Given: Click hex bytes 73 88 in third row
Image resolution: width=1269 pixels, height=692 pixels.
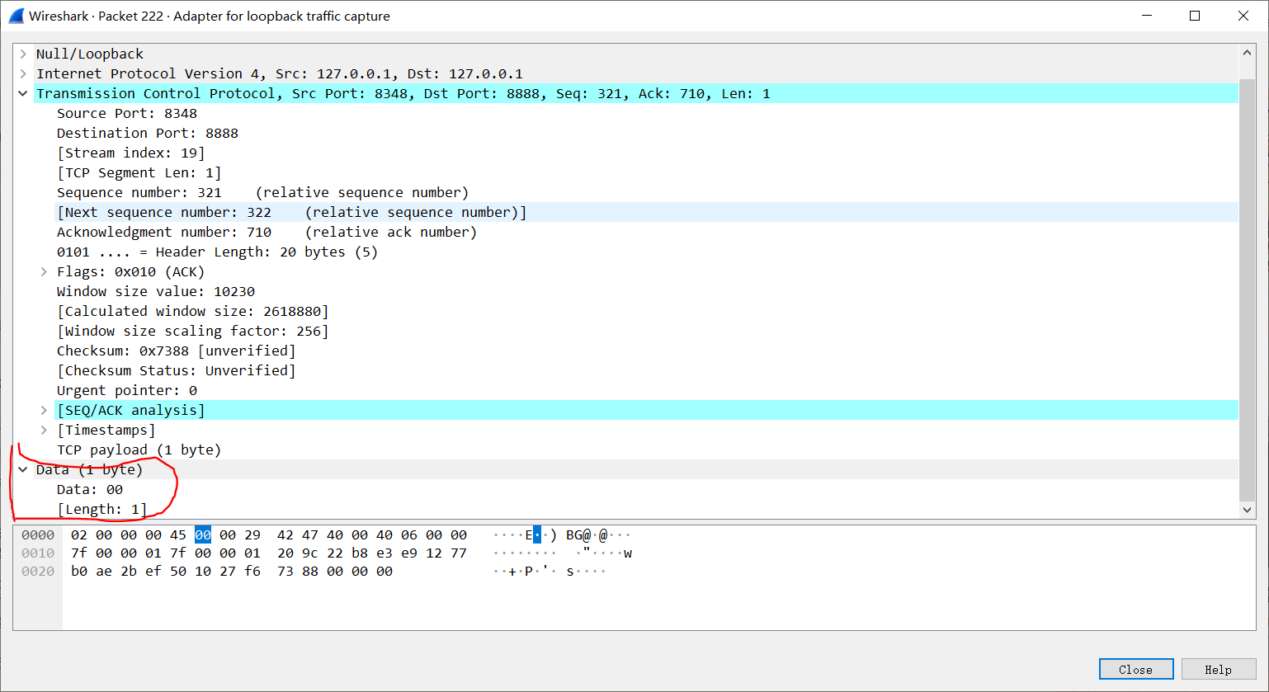Looking at the screenshot, I should 298,571.
